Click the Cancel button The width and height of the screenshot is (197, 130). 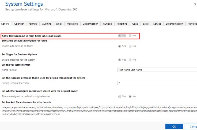coord(193,127)
